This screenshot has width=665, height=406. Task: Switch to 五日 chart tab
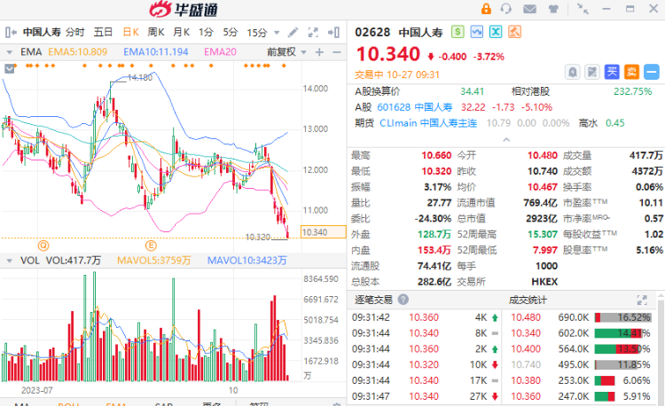click(103, 32)
